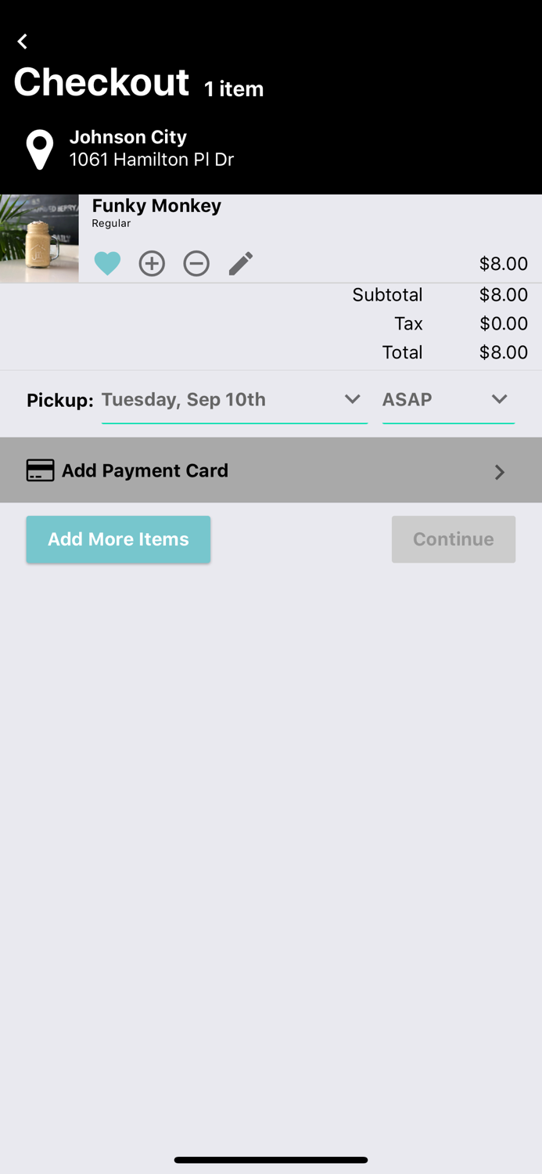This screenshot has height=1174, width=542.
Task: Expand the chevron next to ASAP
Action: coord(500,399)
